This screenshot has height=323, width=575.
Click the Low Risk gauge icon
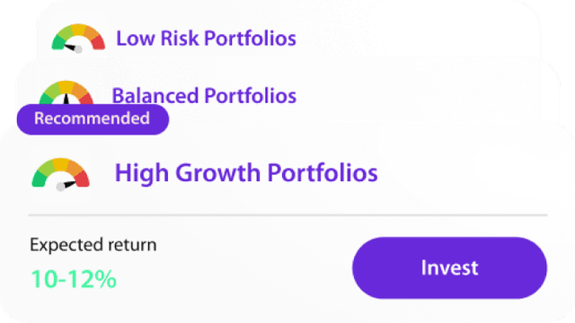point(78,39)
